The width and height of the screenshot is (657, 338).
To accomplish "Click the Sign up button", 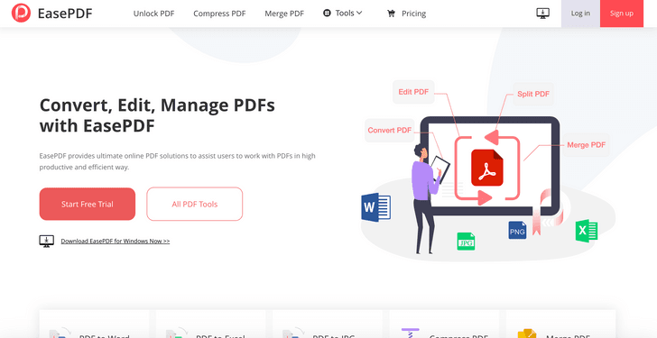I will pyautogui.click(x=622, y=14).
